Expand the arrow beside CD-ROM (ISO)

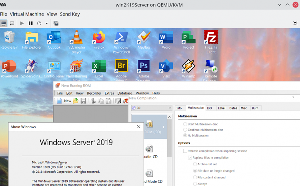pos(164,127)
